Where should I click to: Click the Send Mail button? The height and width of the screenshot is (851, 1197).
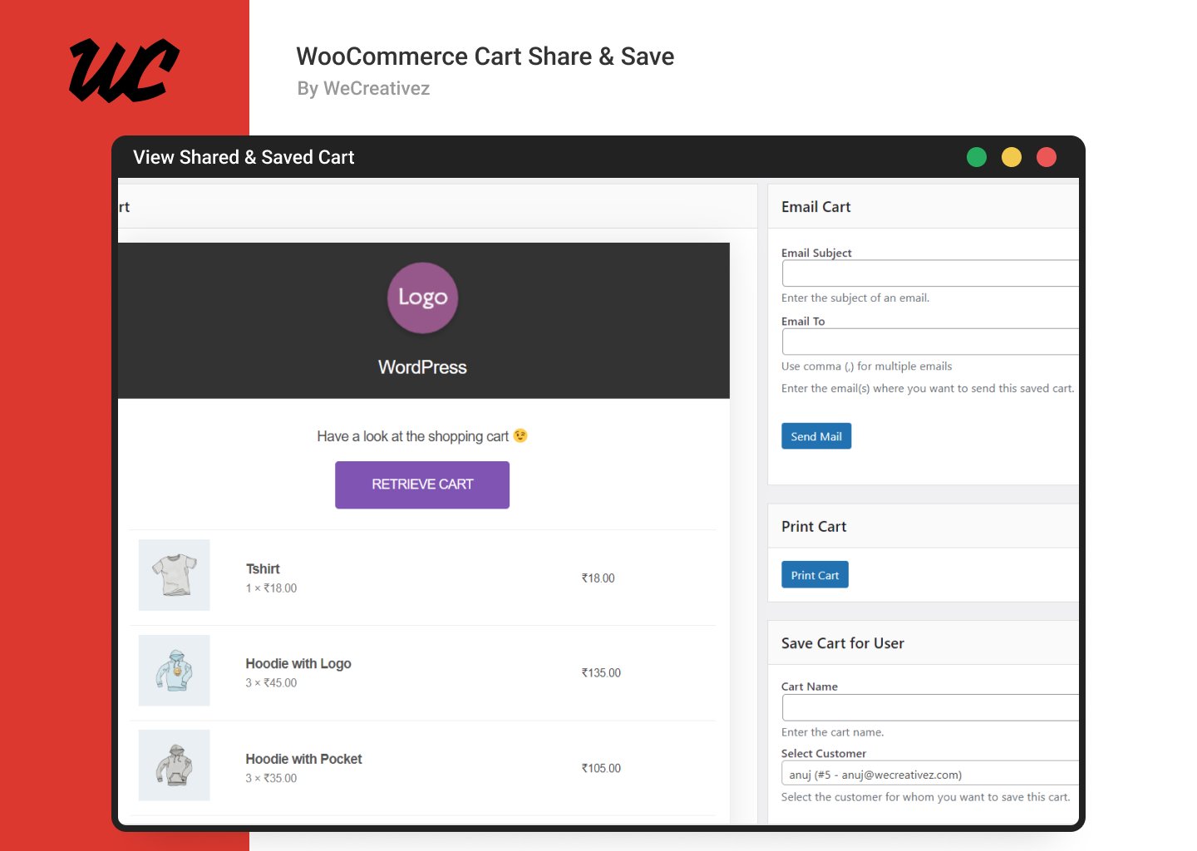tap(816, 436)
